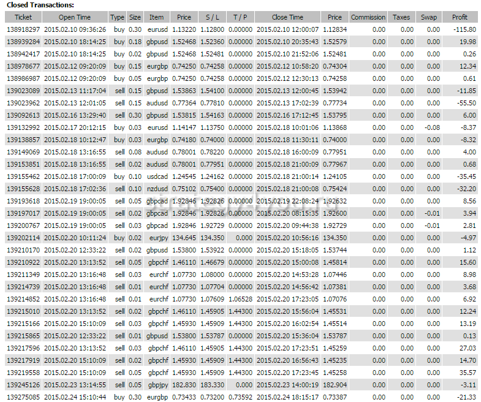The height and width of the screenshot is (402, 481).
Task: Select ticket number 138918297
Action: pyautogui.click(x=23, y=29)
